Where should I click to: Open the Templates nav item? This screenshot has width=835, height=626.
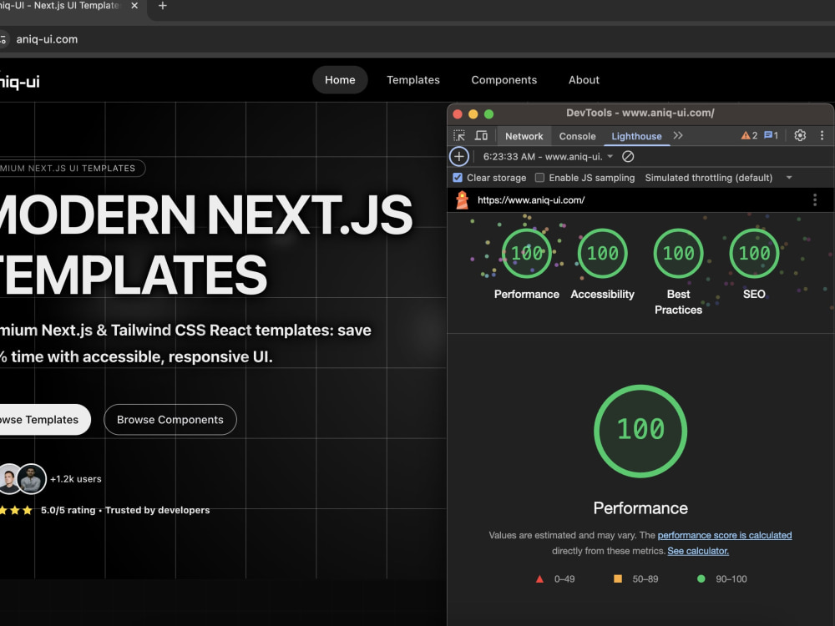(x=413, y=80)
